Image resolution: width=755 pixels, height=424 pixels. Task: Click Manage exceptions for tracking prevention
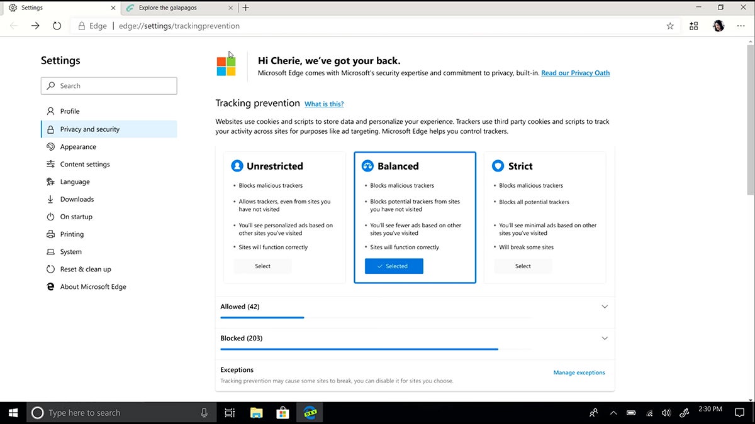tap(579, 372)
